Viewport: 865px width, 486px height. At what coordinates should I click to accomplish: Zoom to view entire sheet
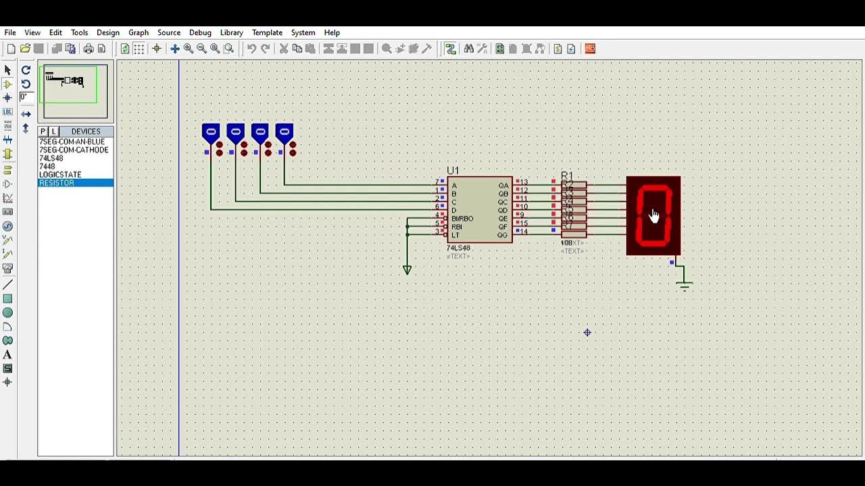pyautogui.click(x=215, y=49)
